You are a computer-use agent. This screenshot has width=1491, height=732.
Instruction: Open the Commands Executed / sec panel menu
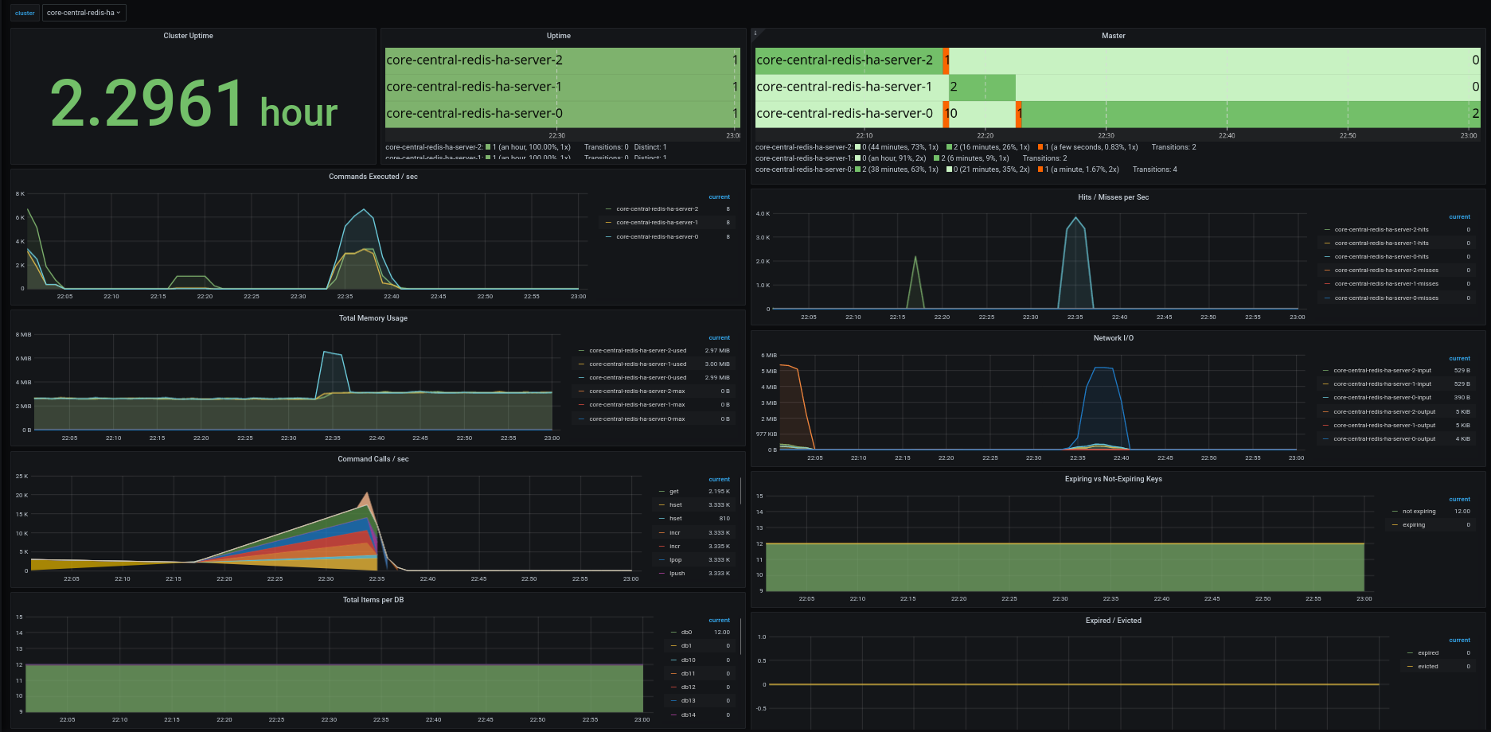pos(373,177)
